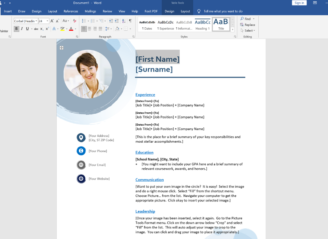Click the table move handle on the page

(61, 48)
